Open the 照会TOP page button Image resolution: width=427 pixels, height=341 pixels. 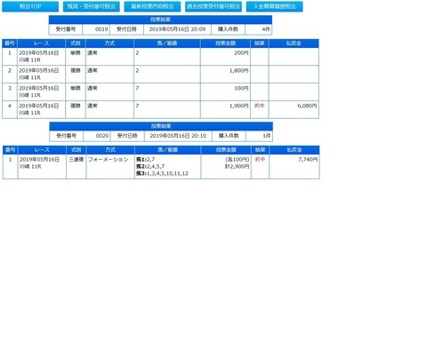pos(30,6)
